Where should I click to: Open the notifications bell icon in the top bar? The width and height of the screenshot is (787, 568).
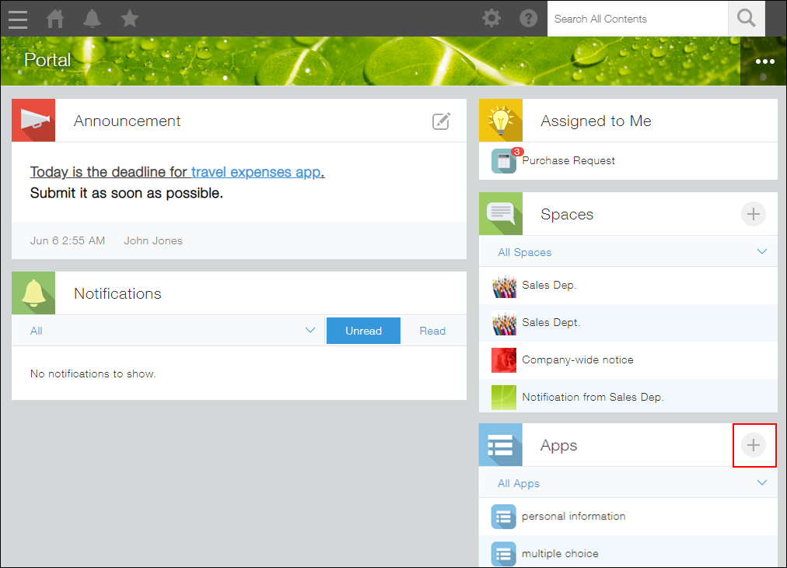[92, 18]
